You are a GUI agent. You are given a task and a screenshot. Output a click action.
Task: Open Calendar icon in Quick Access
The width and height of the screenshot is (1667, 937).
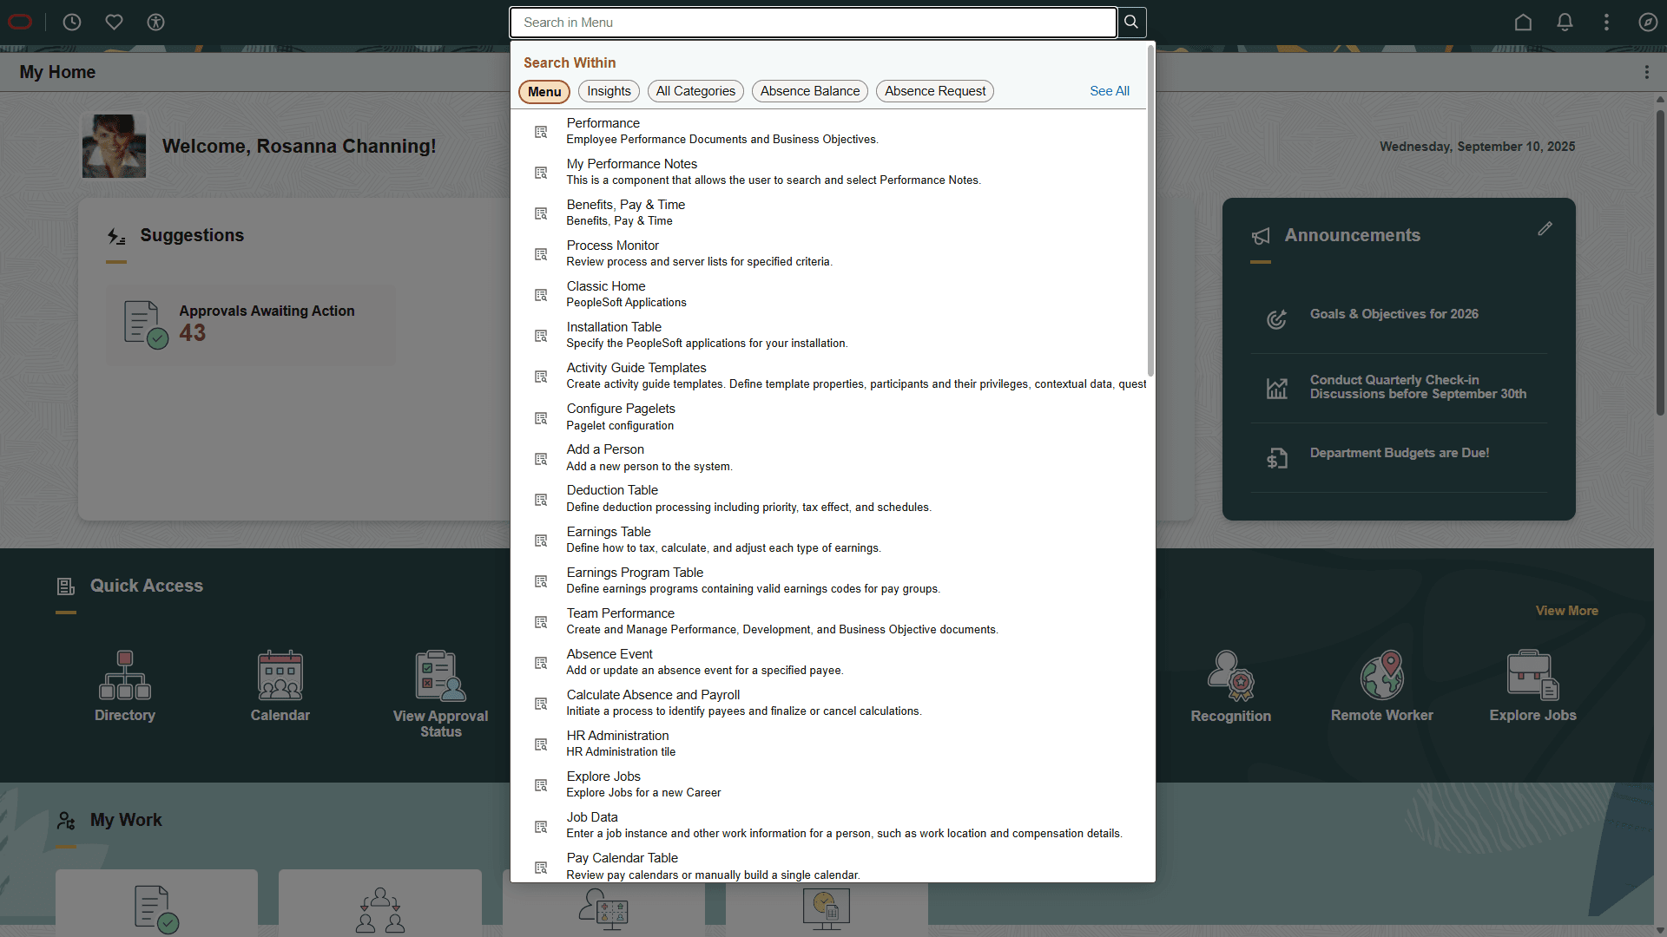pos(280,675)
